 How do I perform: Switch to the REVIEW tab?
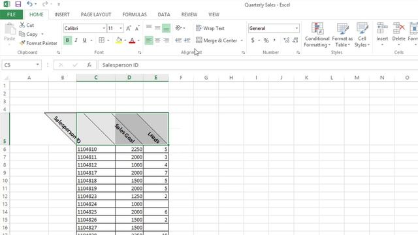coord(189,14)
